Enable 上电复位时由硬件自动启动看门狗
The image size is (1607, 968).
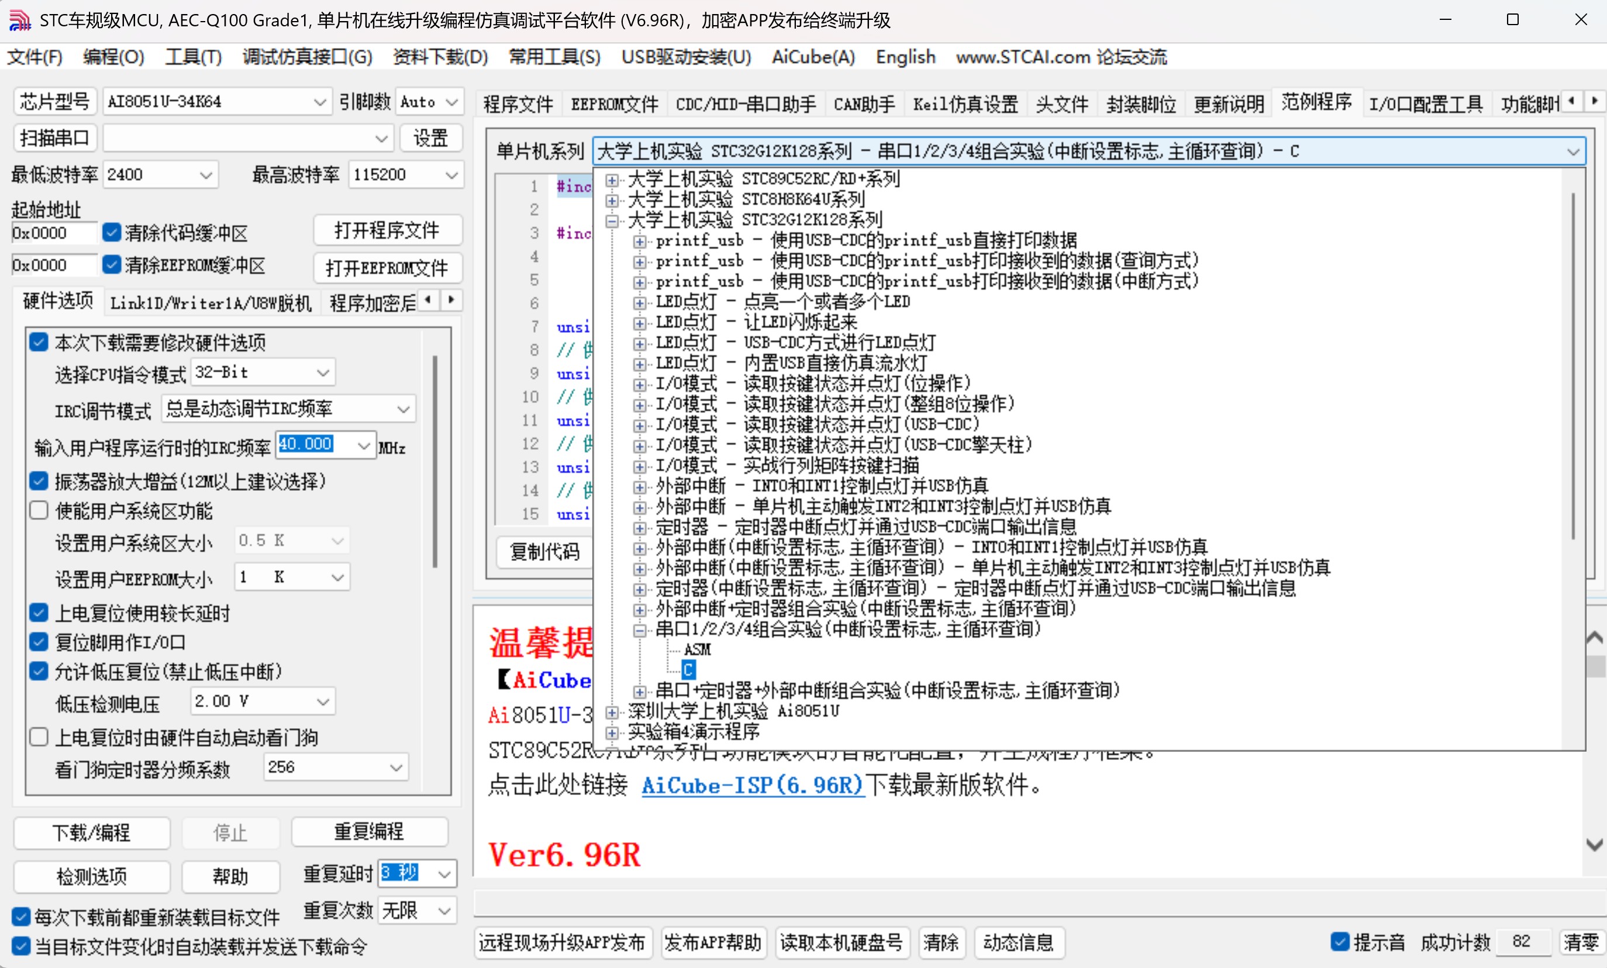[39, 737]
